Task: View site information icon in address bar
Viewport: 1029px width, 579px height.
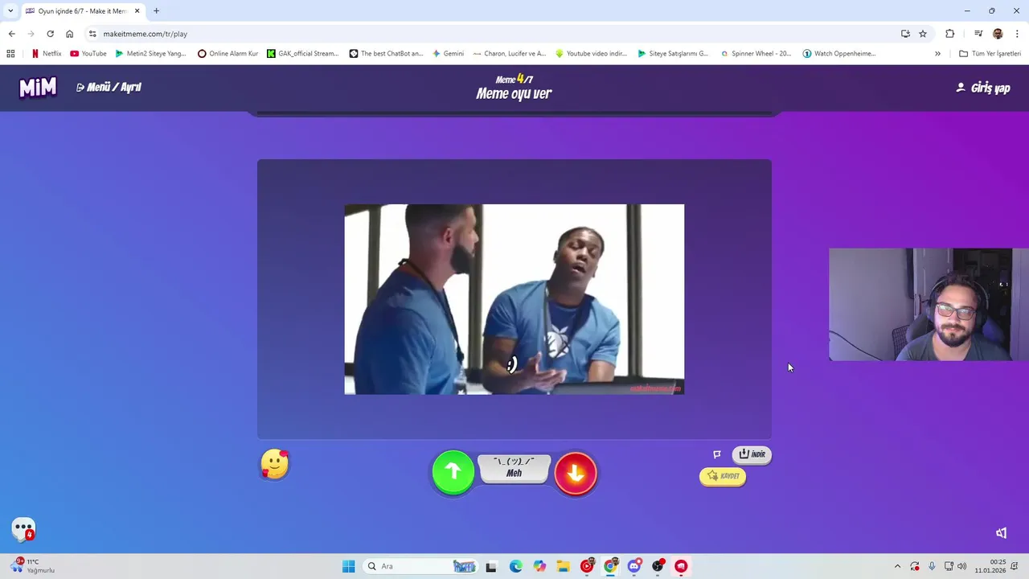Action: 92,34
